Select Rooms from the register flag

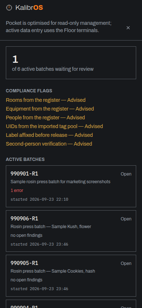pos(46,100)
